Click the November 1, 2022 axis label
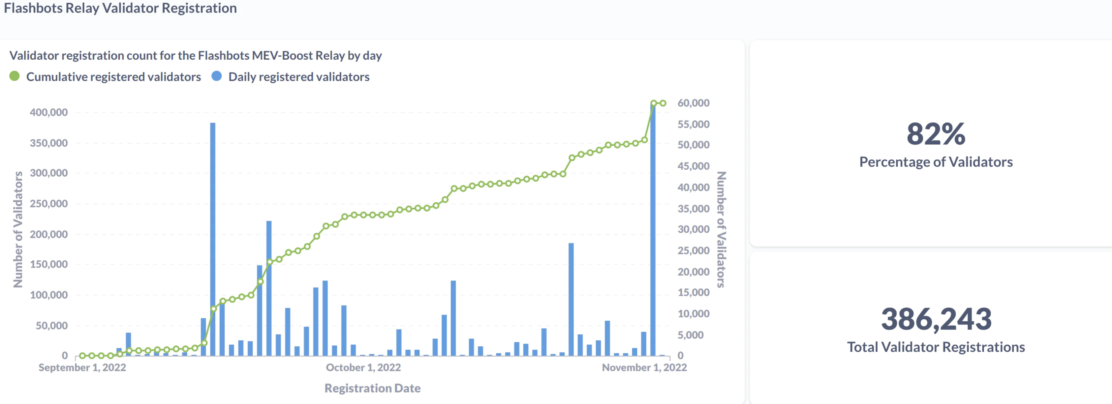Screen dimensions: 1112x404 (x=644, y=368)
